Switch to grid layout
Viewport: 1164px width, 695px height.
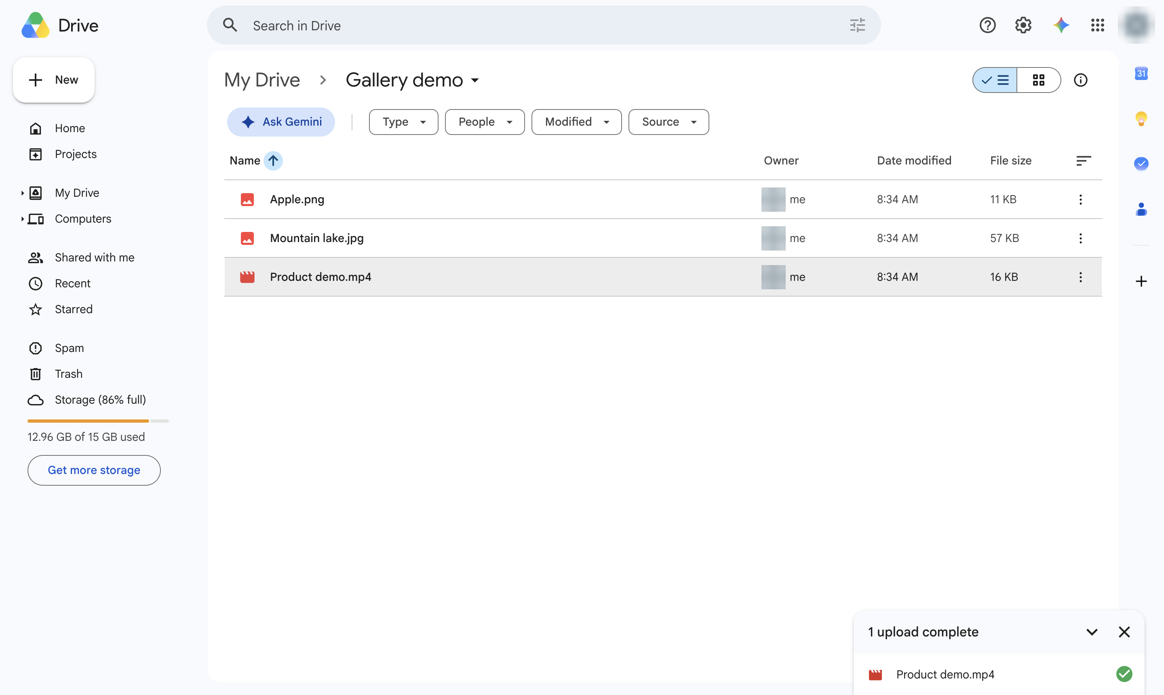pos(1038,80)
